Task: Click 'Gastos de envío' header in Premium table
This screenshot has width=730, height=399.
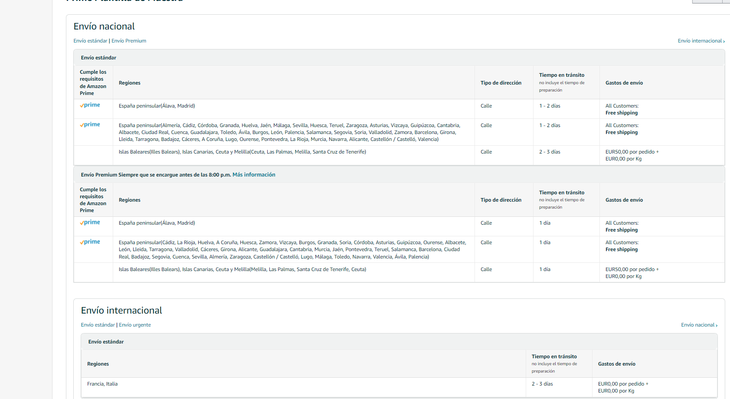Action: pyautogui.click(x=624, y=200)
